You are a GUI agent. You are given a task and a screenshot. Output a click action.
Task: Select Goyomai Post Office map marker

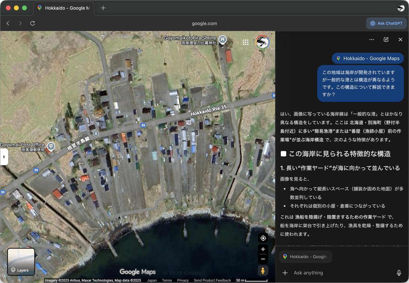(51, 146)
